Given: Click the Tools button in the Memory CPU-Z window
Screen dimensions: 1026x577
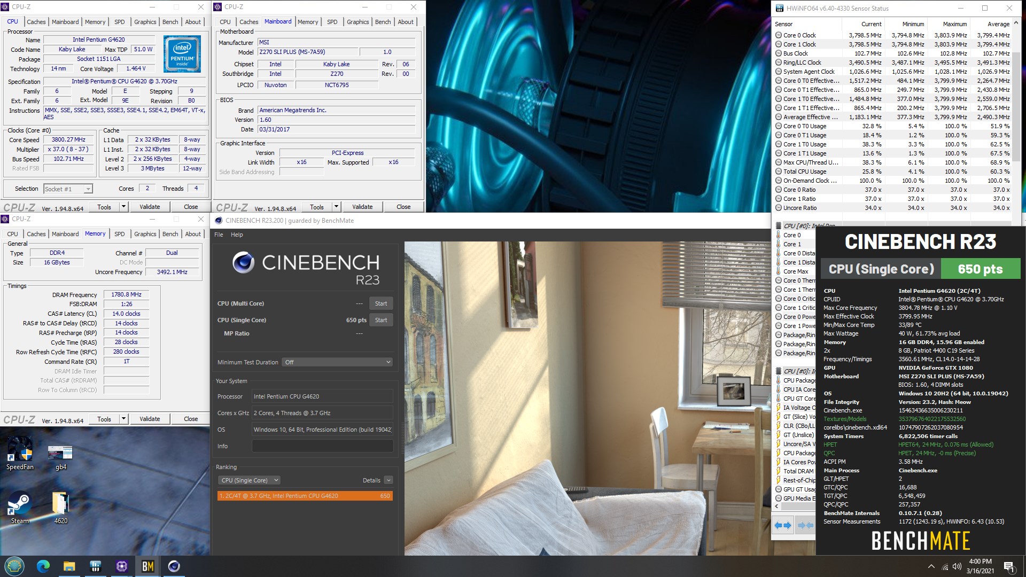Looking at the screenshot, I should (x=104, y=419).
